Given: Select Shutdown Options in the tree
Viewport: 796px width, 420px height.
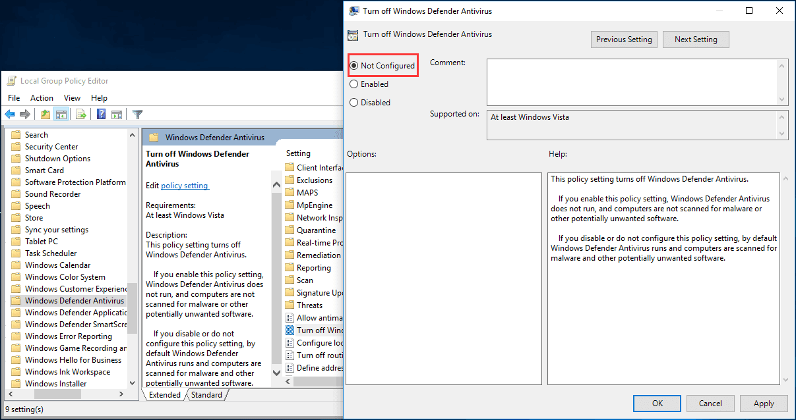Looking at the screenshot, I should tap(58, 159).
